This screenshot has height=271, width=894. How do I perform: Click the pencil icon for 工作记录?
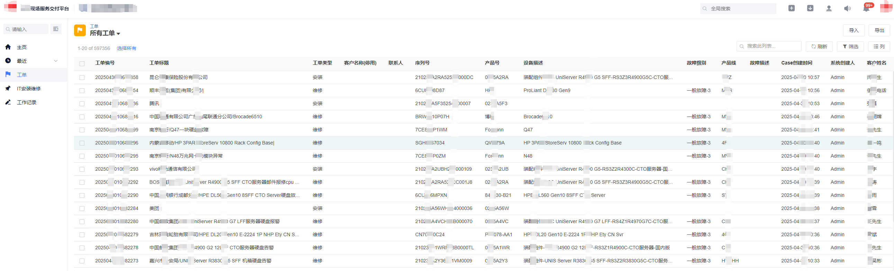pos(8,102)
